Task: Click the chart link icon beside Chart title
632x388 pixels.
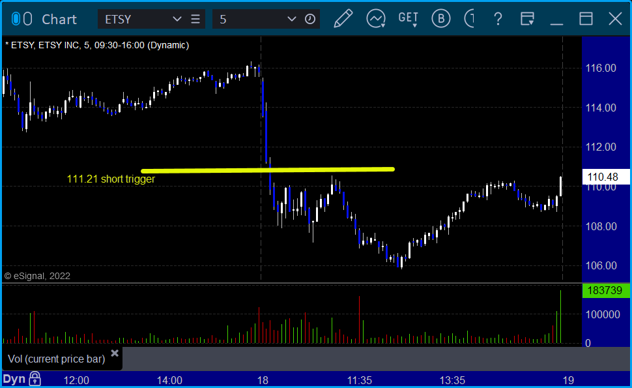Action: click(22, 19)
